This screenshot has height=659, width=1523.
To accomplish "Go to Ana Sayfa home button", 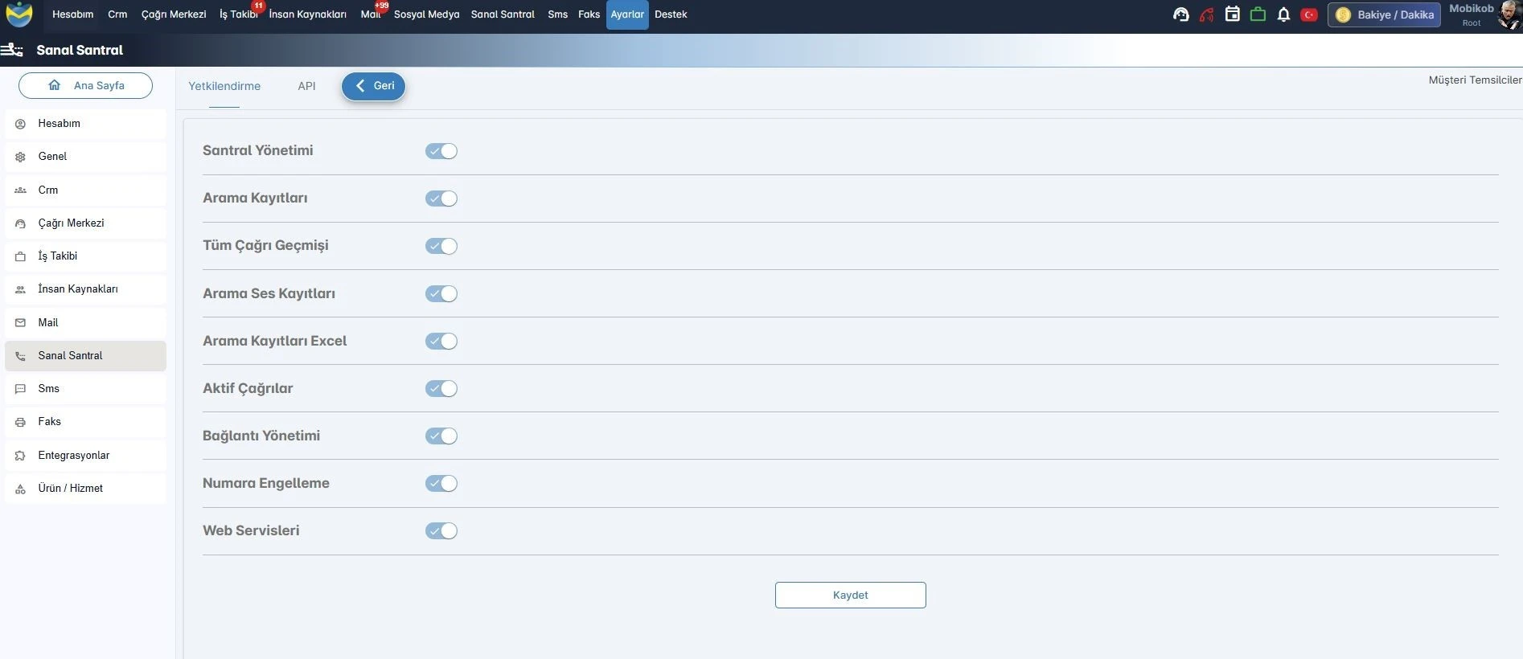I will pos(86,86).
